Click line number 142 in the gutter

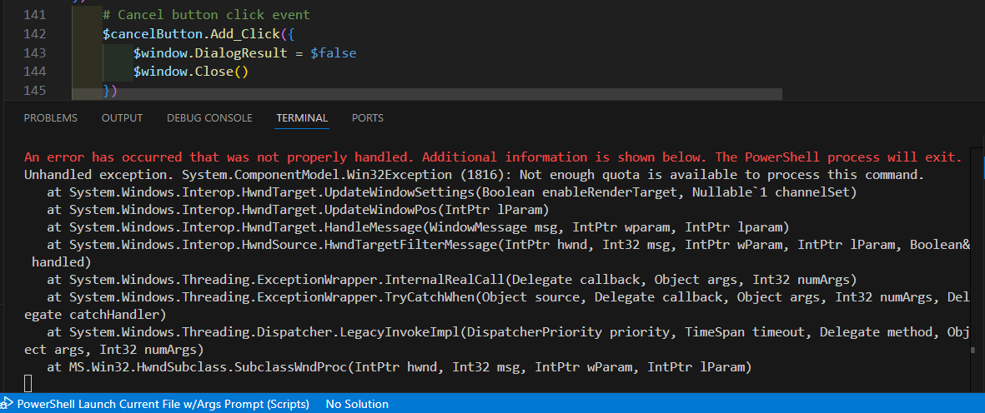coord(34,34)
